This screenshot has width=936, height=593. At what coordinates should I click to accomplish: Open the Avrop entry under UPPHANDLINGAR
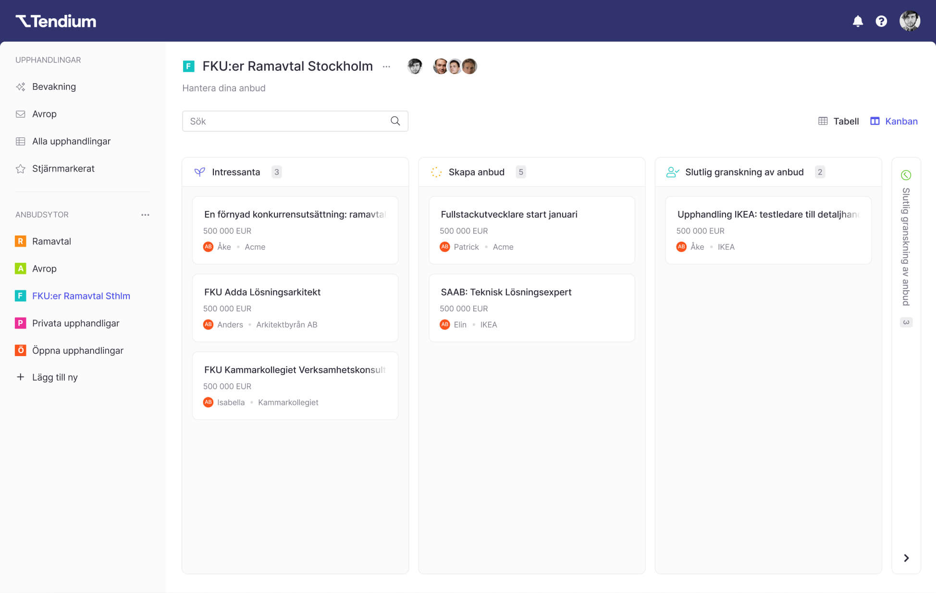[x=44, y=114]
